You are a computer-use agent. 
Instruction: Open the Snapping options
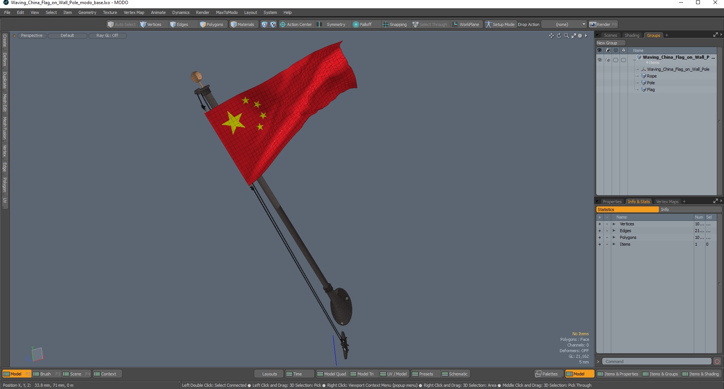395,24
